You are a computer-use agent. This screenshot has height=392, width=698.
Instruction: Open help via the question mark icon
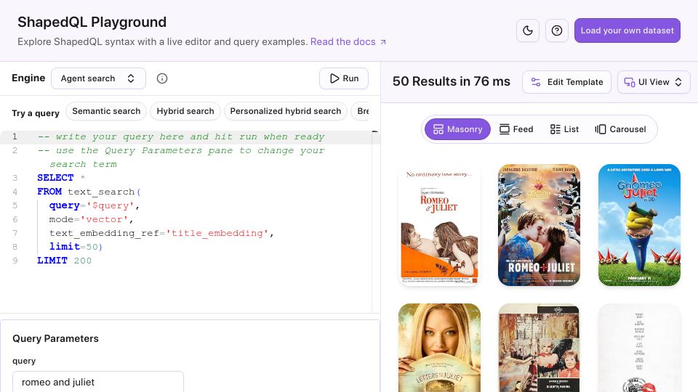(556, 30)
